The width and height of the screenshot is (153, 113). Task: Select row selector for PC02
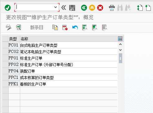[x=5, y=52]
